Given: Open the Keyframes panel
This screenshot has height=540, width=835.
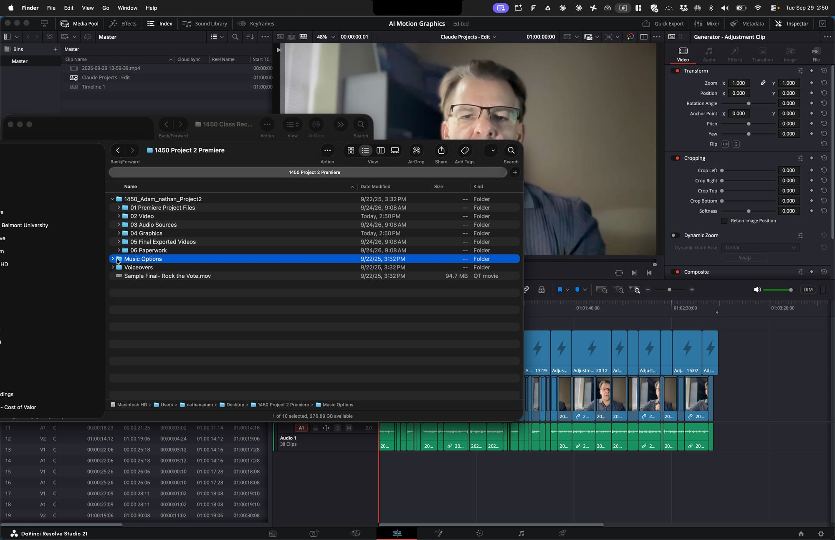Looking at the screenshot, I should (x=256, y=24).
